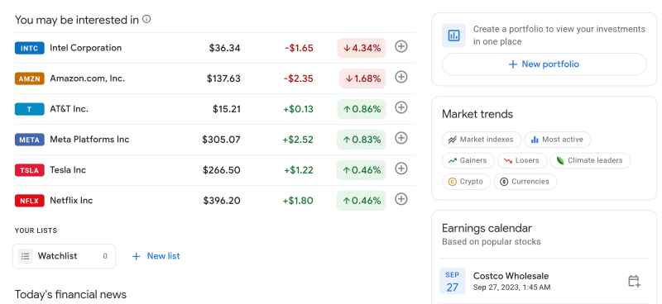Click the Watchlist list icon
This screenshot has width=662, height=304.
[x=26, y=256]
